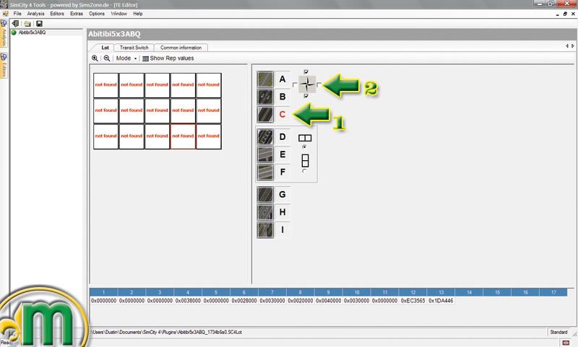
Task: Open the Editors menu
Action: pos(57,14)
